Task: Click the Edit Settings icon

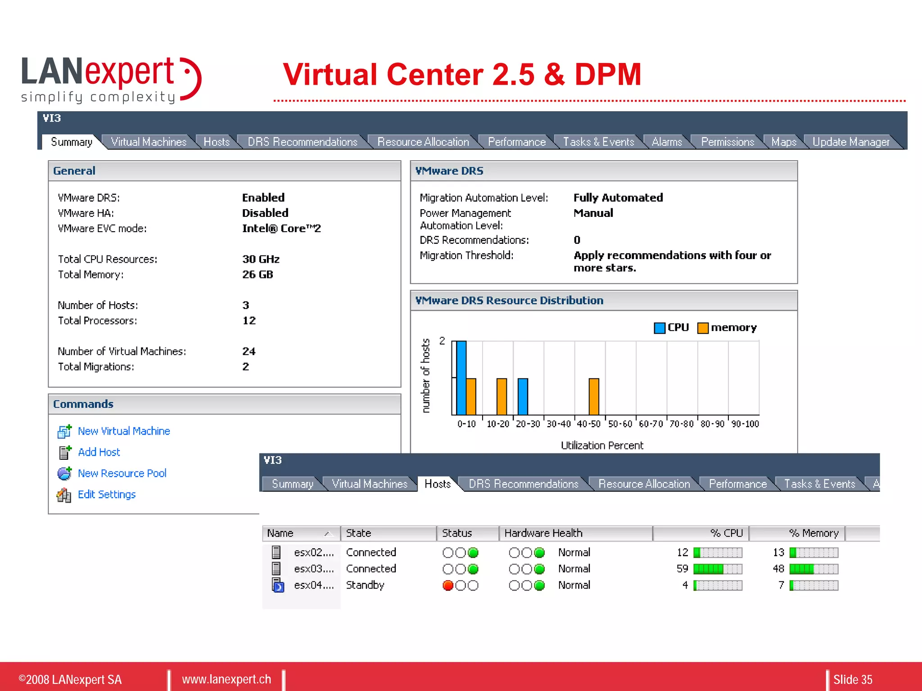Action: coord(64,495)
